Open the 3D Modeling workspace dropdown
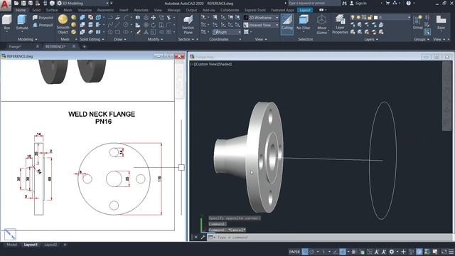 84,3
